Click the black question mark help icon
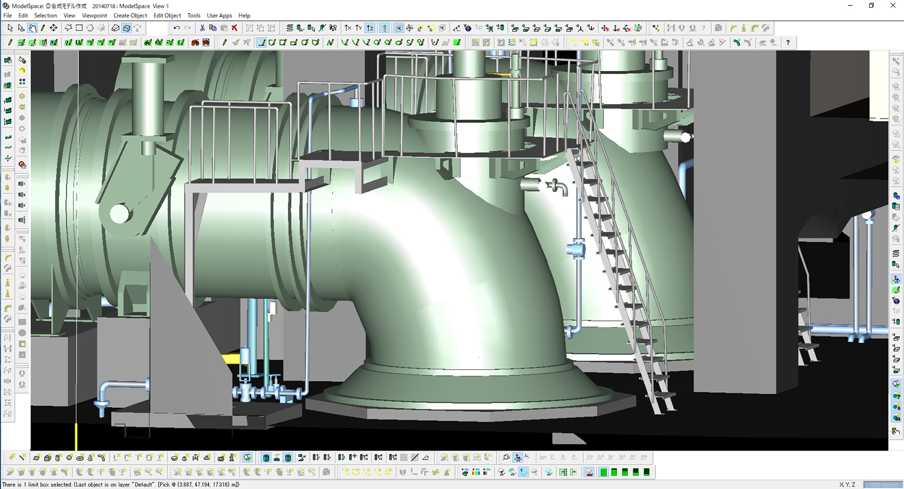This screenshot has width=904, height=489. point(788,42)
